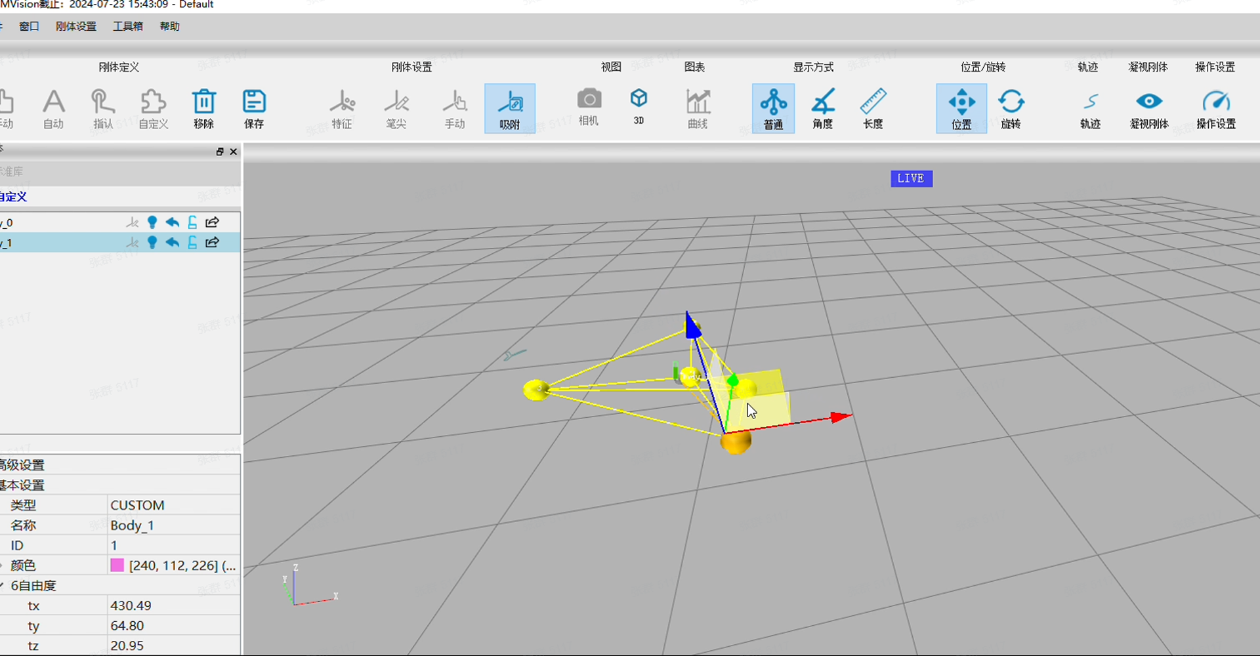Screen dimensions: 1260x656
Task: Activate the 旋转 rotate tool
Action: click(x=1011, y=108)
